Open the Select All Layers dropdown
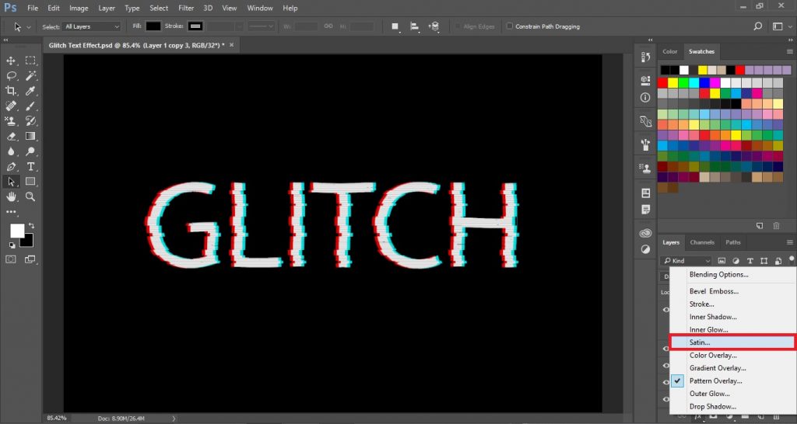This screenshot has width=797, height=424. (x=92, y=26)
